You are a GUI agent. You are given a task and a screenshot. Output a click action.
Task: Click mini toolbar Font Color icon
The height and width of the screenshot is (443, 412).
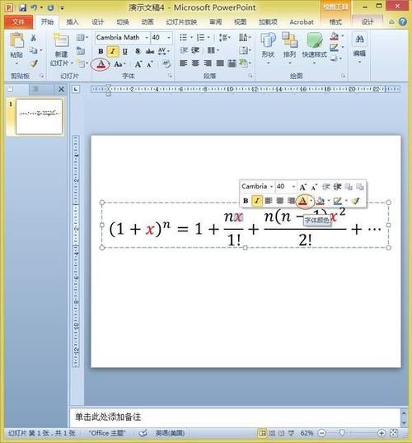point(302,201)
